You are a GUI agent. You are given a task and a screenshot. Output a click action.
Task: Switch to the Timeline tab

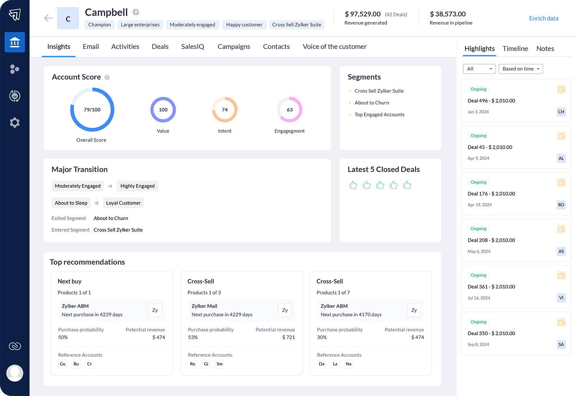pos(515,48)
